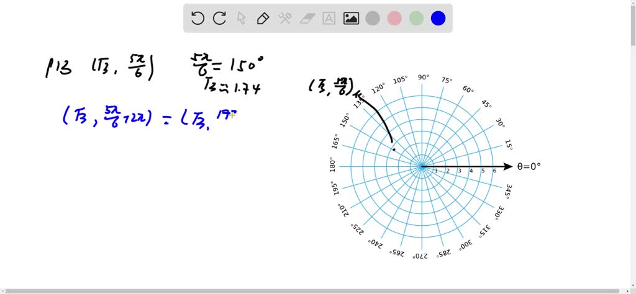Click the 90° label on the polar grid
Screen dimensions: 636x294
424,77
